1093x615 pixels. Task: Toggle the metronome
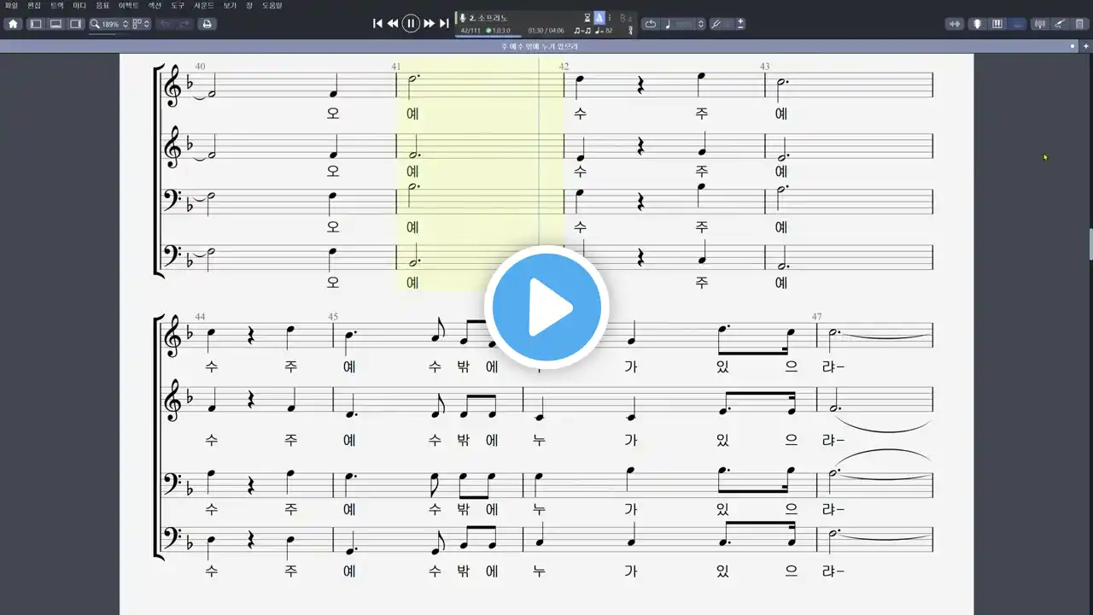point(599,18)
